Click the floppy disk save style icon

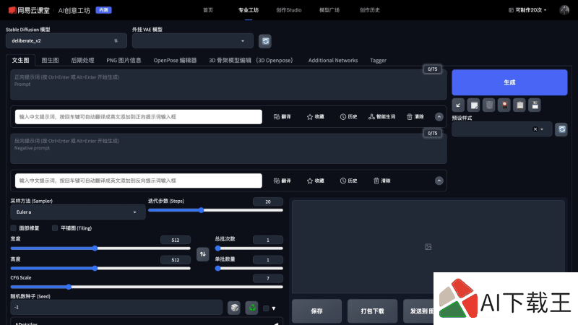pos(535,105)
